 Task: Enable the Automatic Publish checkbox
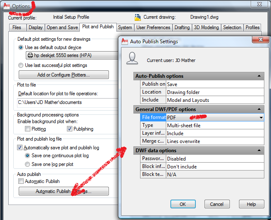click(21, 181)
